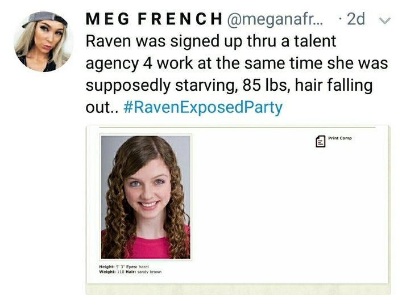This screenshot has width=398, height=295.
Task: Click the Print Comp document icon
Action: click(x=320, y=141)
